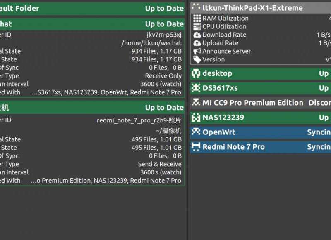Screen dimensions: 331x240
Task: Click the DS3617xs device identicon
Action: tap(196, 88)
